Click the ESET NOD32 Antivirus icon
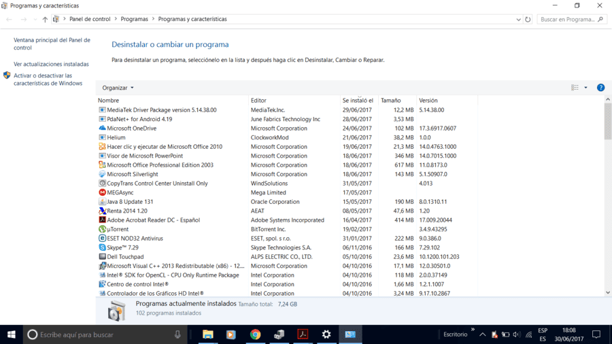Image resolution: width=612 pixels, height=344 pixels. pyautogui.click(x=102, y=239)
